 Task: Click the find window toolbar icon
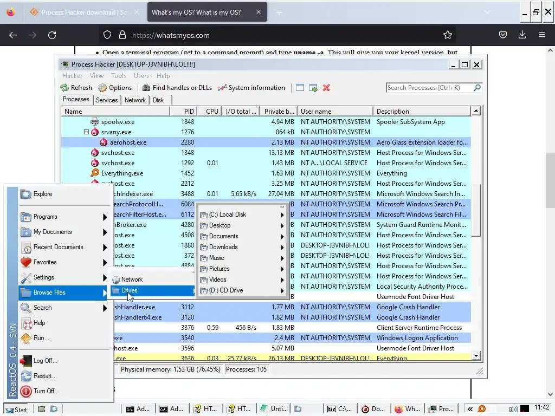click(x=300, y=88)
